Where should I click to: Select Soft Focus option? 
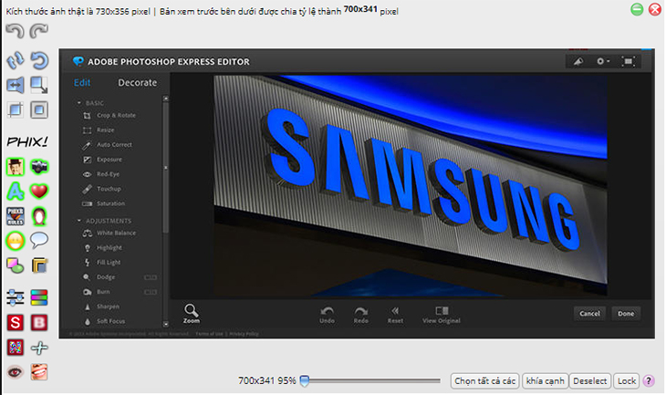[x=104, y=321]
